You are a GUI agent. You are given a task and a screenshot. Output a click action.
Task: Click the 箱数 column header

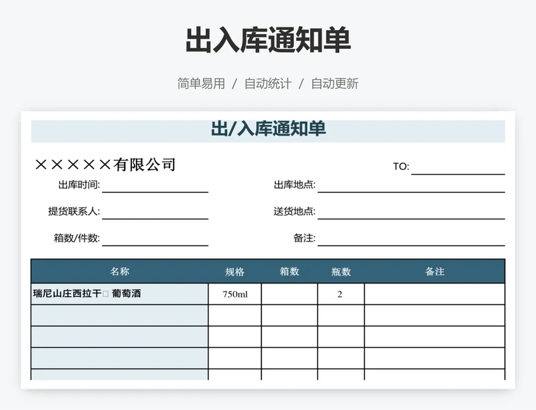tap(289, 272)
